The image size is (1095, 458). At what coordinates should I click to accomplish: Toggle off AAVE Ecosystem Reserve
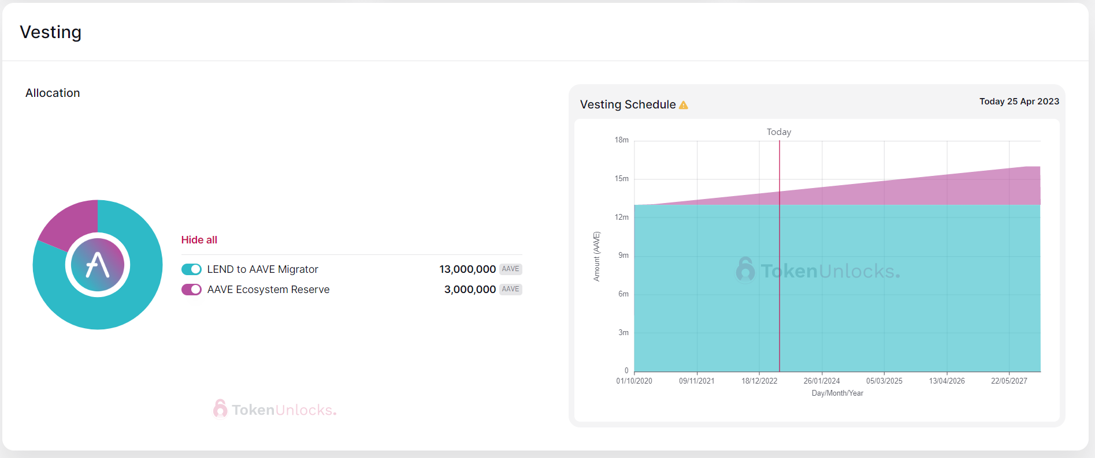[191, 290]
